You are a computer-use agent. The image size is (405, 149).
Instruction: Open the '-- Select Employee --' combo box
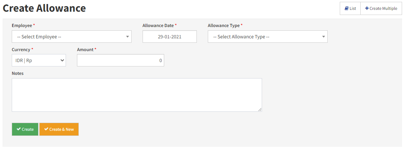pos(71,37)
